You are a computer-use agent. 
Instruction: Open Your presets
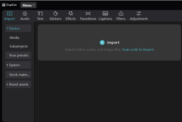point(18,55)
